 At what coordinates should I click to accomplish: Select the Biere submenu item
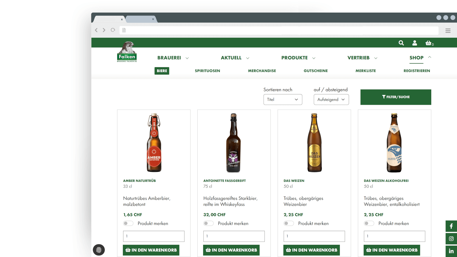point(162,71)
